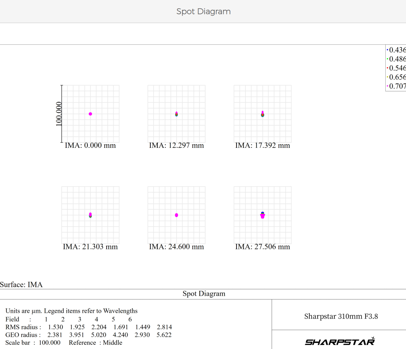Select the spot in the 17.392 mm grid
The width and height of the screenshot is (406, 349).
click(x=262, y=114)
